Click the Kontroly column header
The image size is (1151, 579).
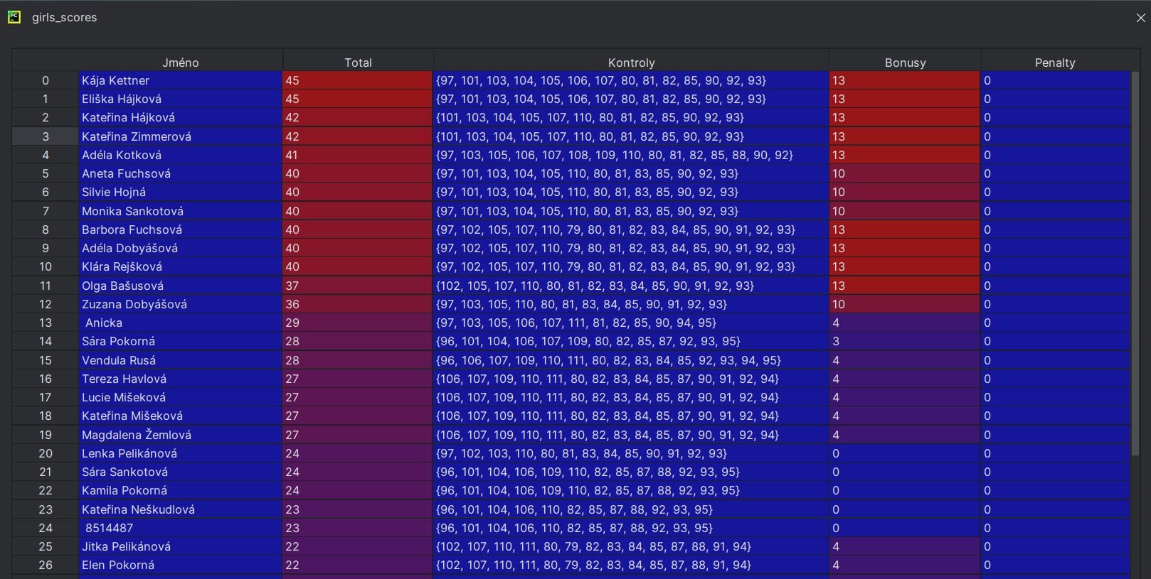[631, 63]
